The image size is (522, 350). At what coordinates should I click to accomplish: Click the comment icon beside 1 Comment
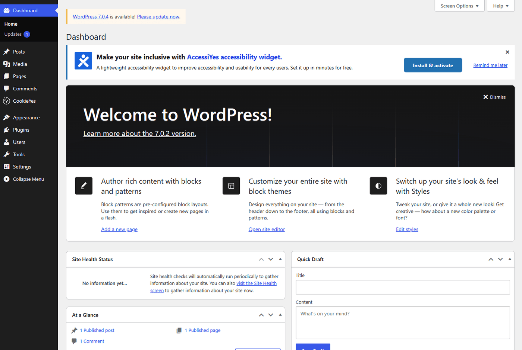click(x=74, y=341)
